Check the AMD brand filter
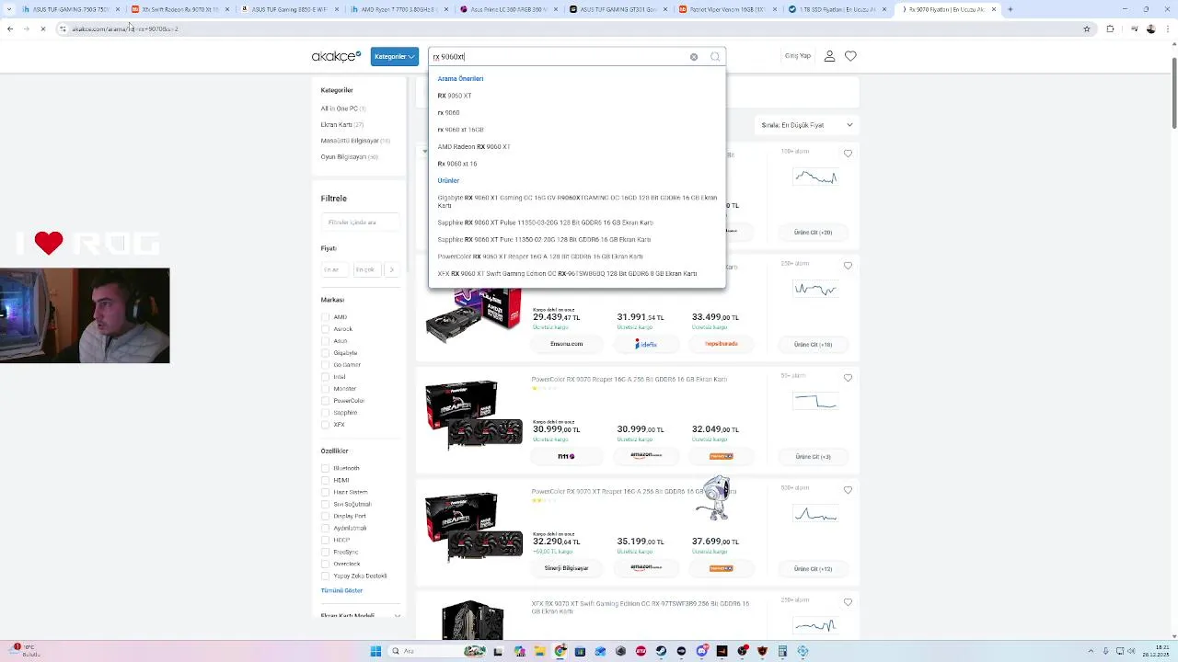 coord(325,317)
